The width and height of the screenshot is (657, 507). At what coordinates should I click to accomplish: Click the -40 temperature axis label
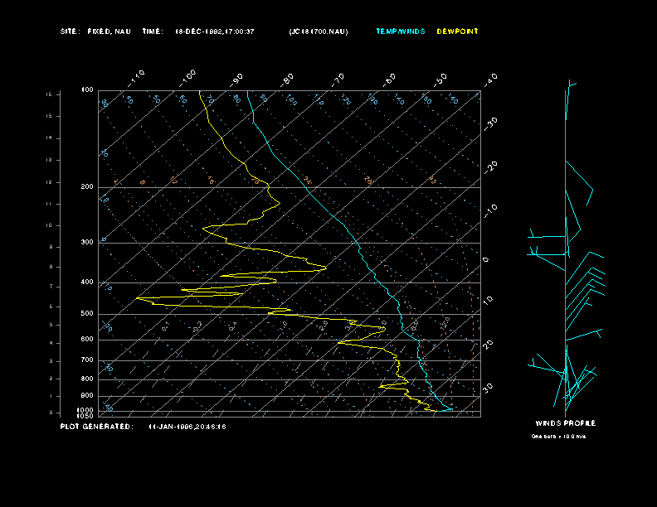tap(490, 80)
